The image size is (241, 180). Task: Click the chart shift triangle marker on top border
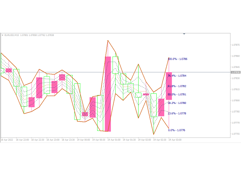tap(184, 34)
